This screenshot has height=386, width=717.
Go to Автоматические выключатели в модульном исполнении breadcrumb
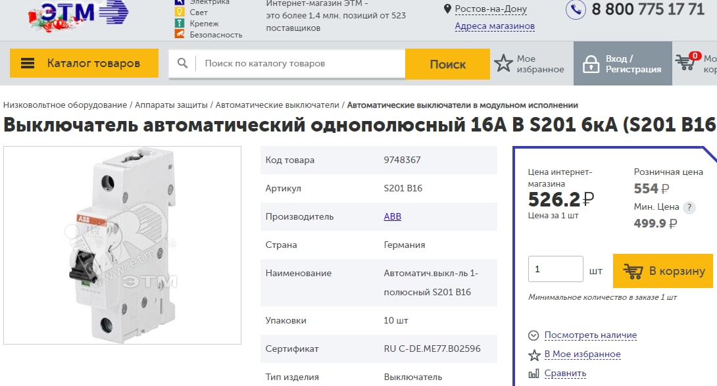[x=462, y=105]
